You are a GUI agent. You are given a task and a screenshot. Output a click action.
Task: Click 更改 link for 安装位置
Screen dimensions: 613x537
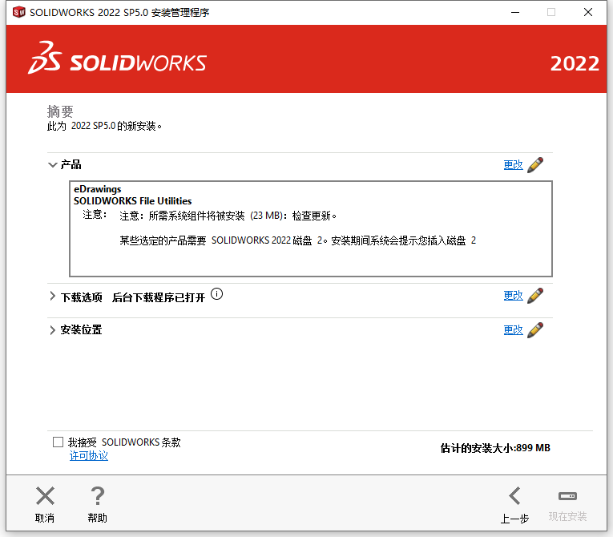pos(514,330)
